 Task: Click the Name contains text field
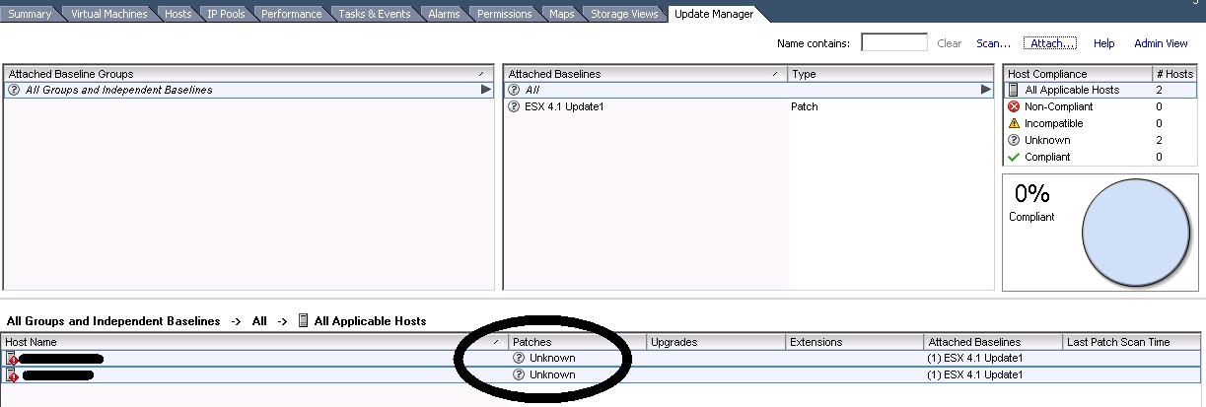click(x=893, y=42)
